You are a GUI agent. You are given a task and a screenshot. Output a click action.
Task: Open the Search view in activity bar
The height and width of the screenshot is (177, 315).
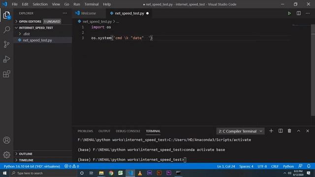click(6, 29)
